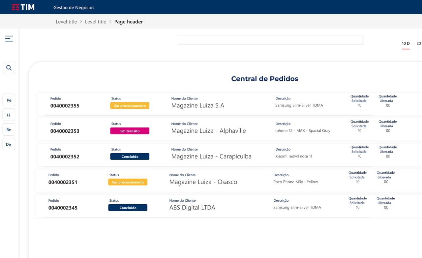Open the Re sidebar shortcut
422x258 pixels.
click(x=9, y=130)
